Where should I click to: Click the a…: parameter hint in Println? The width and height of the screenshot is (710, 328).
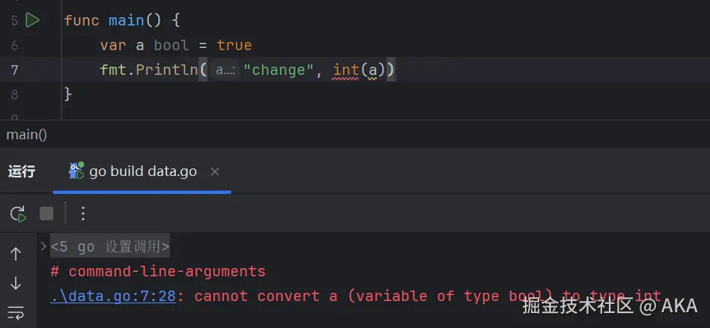(x=225, y=70)
